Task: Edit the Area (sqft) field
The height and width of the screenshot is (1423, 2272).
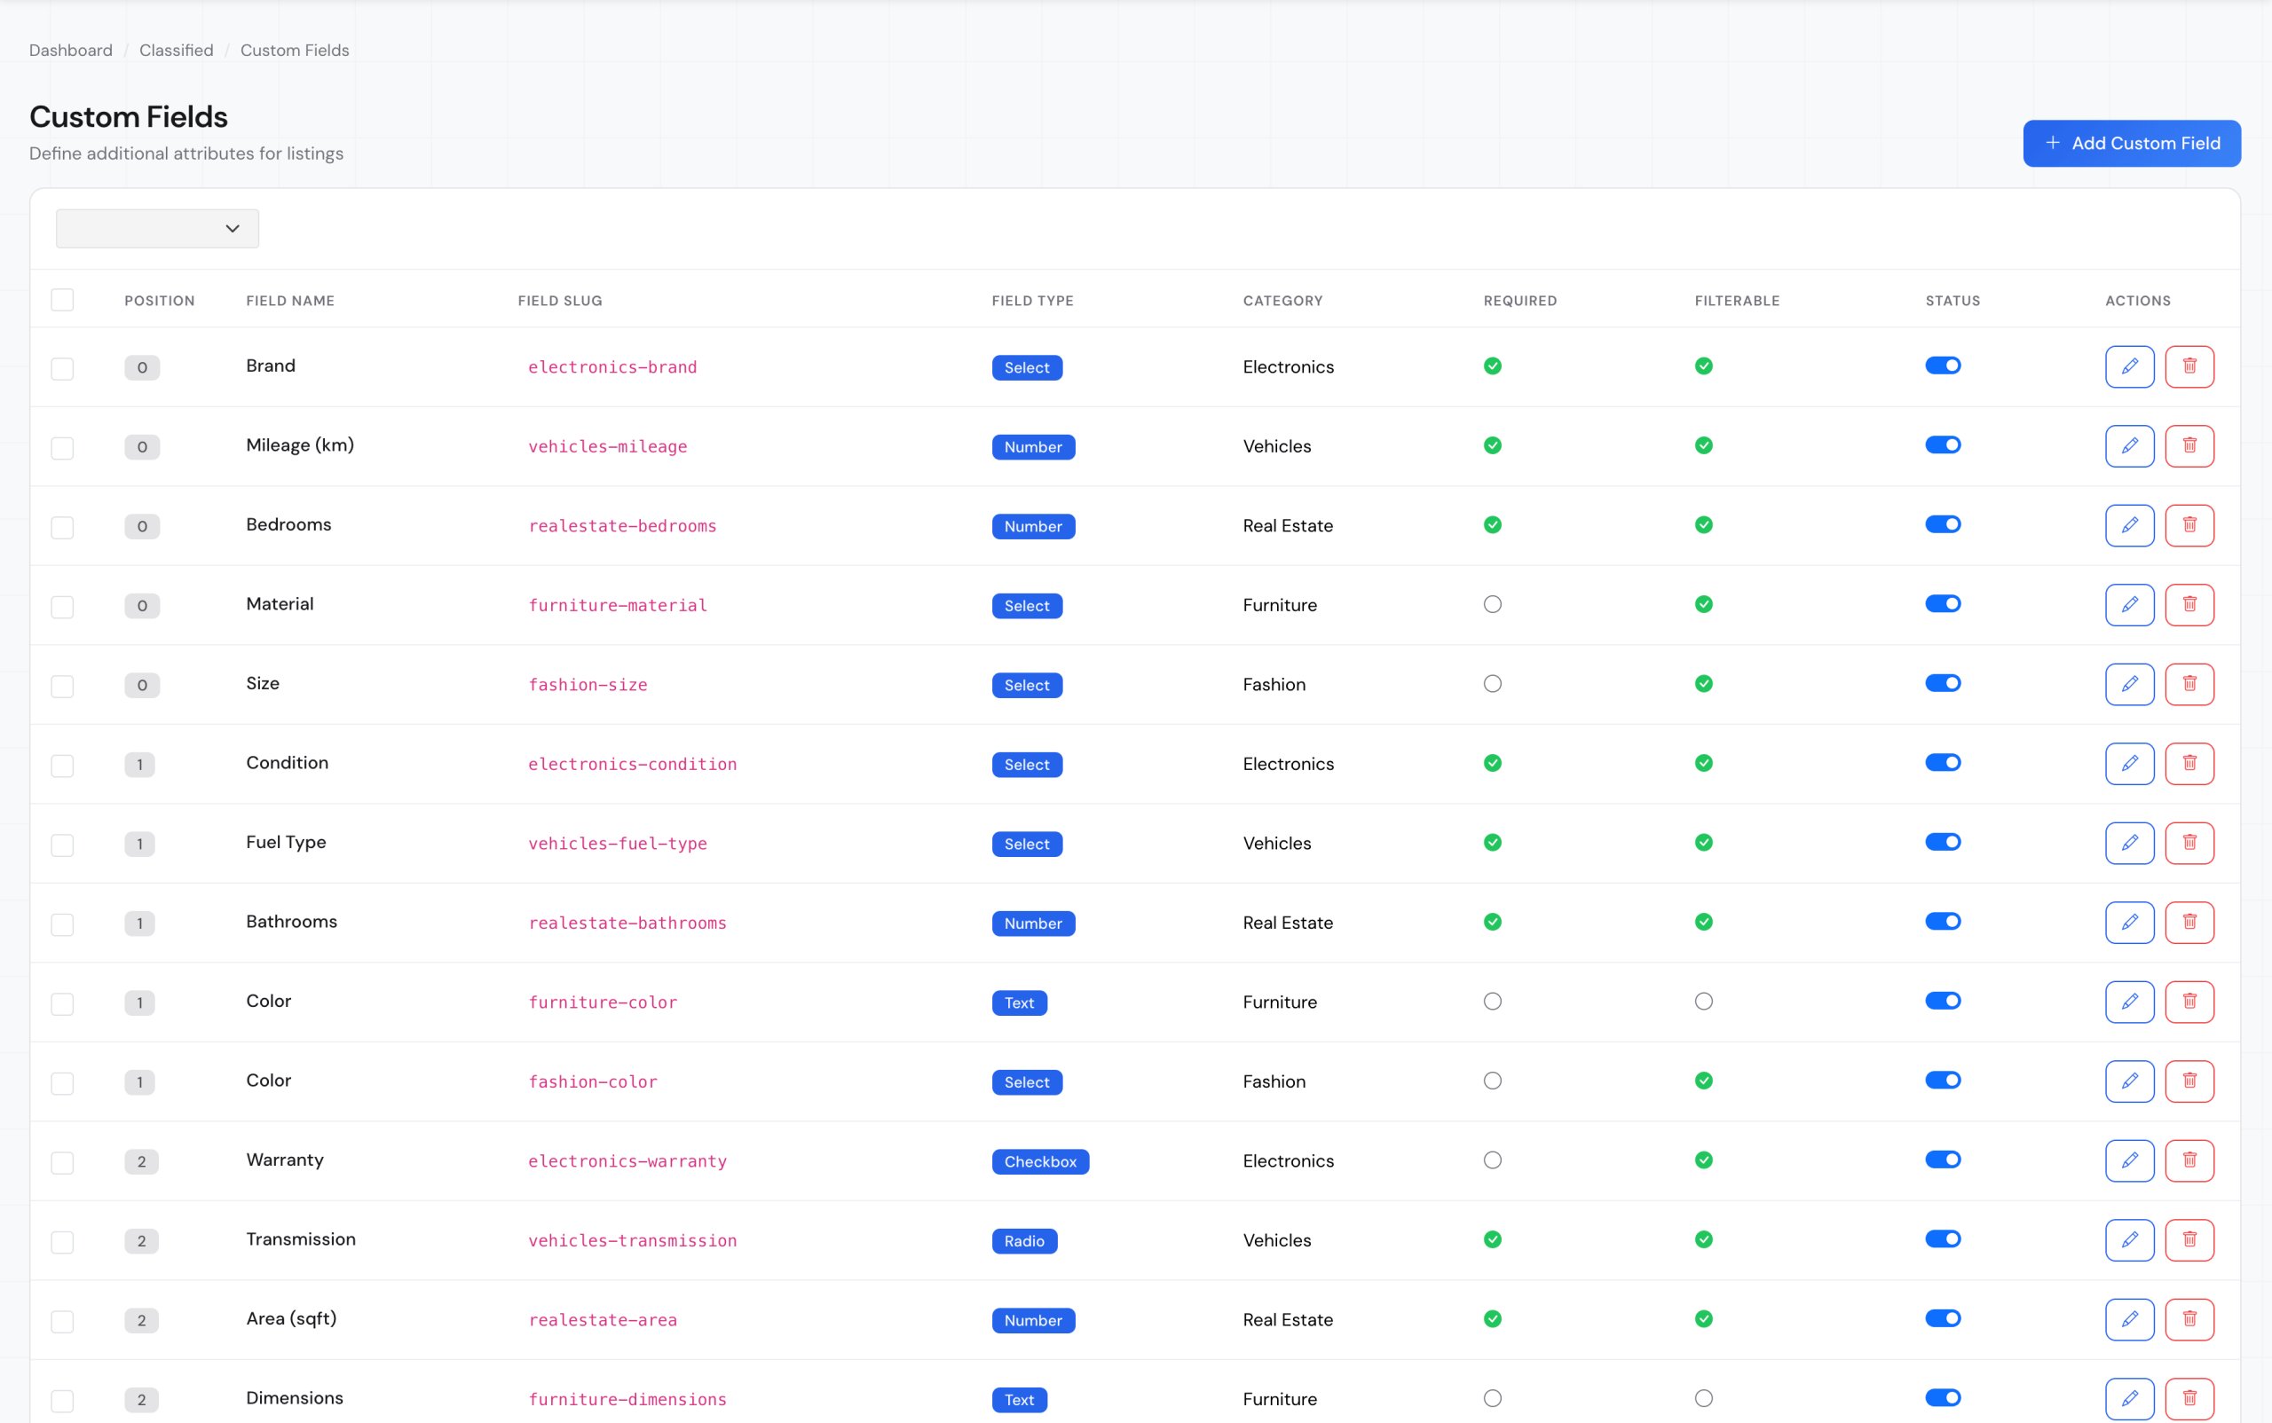Action: pos(2129,1319)
